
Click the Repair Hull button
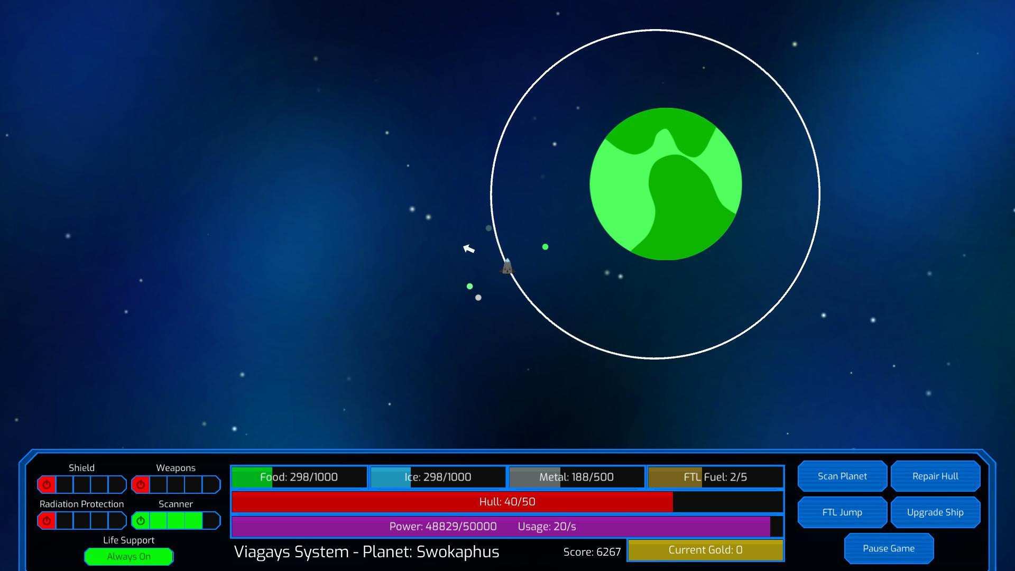pos(935,476)
